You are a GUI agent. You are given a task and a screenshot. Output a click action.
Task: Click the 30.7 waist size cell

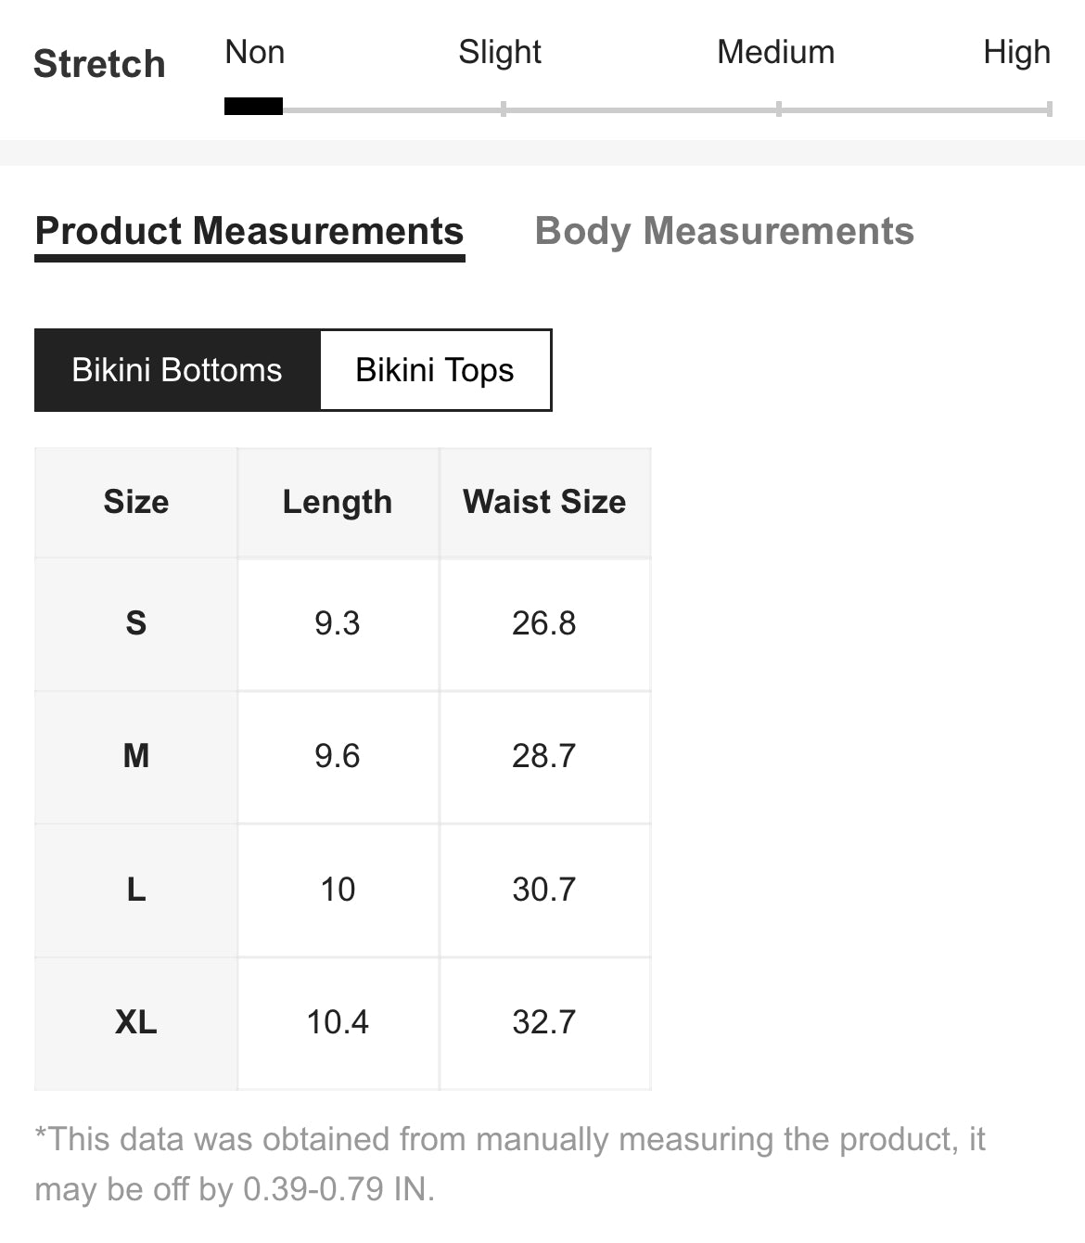pos(544,890)
